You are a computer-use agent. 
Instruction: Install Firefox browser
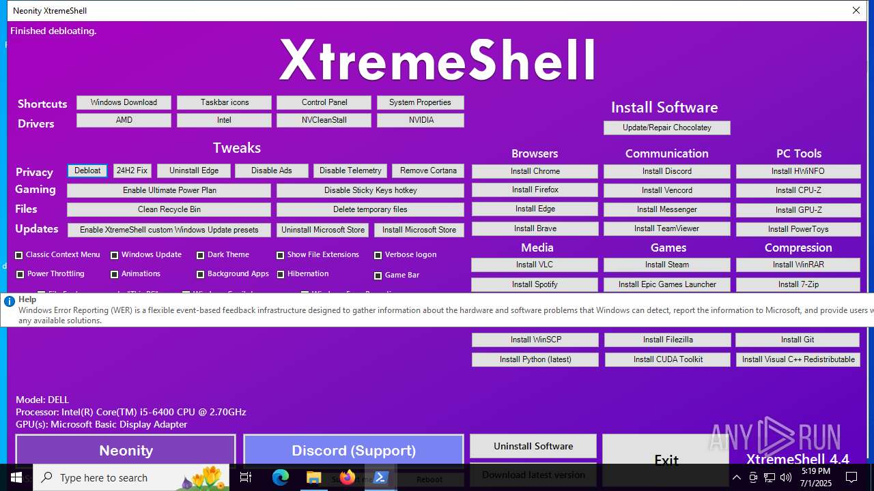pyautogui.click(x=535, y=190)
